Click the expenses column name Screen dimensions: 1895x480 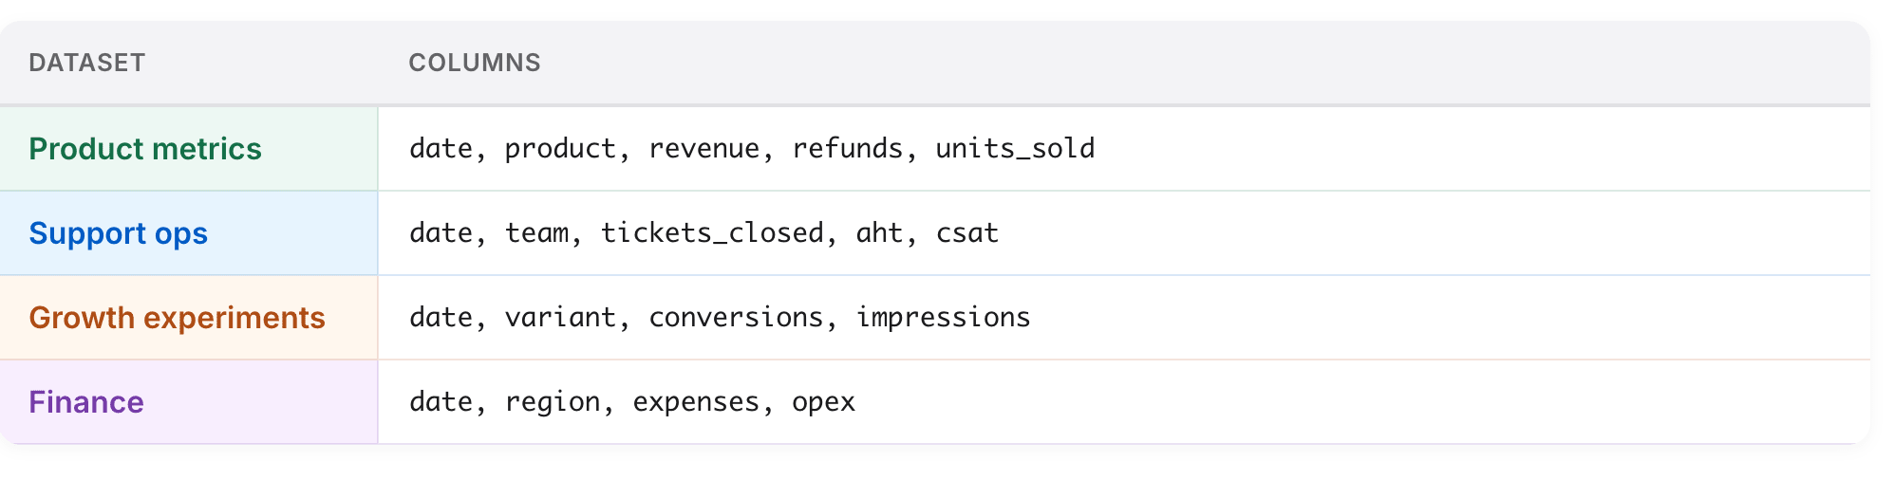696,402
